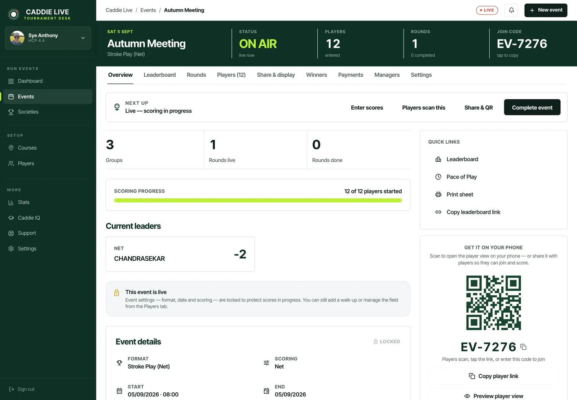Viewport: 577px width, 400px height.
Task: Click the Copy leaderboard link chain icon
Action: click(x=439, y=212)
